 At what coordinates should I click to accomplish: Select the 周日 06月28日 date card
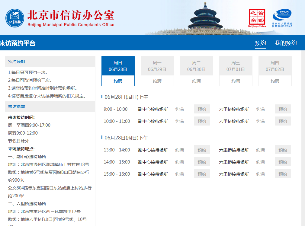click(118, 71)
